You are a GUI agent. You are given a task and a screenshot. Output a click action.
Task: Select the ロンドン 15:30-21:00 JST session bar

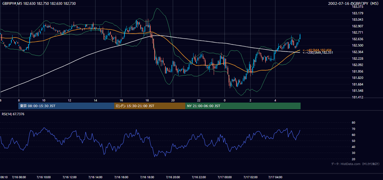150,106
